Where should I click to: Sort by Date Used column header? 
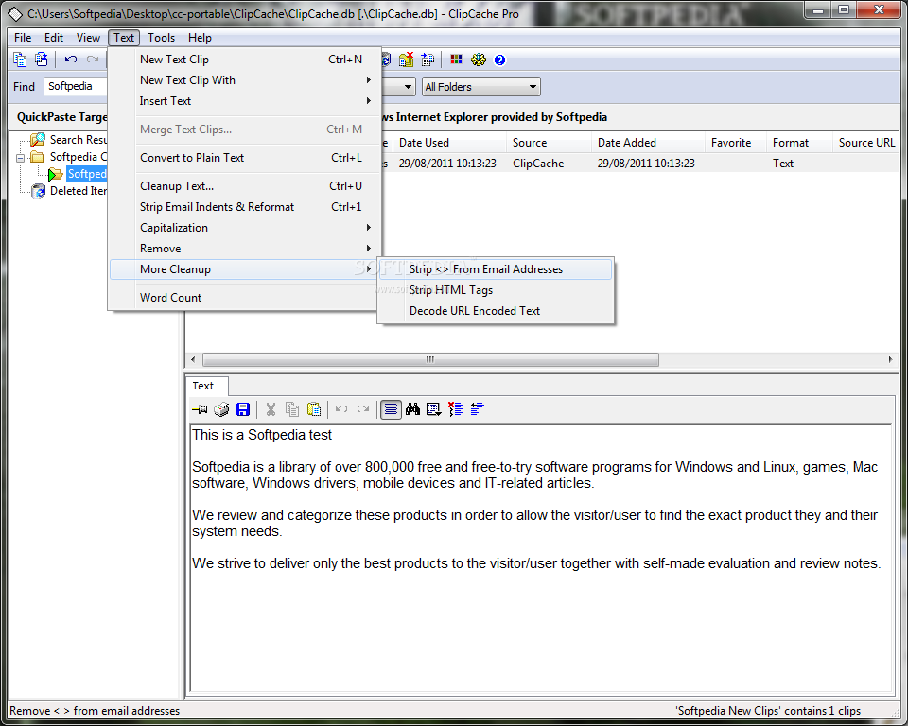(449, 143)
